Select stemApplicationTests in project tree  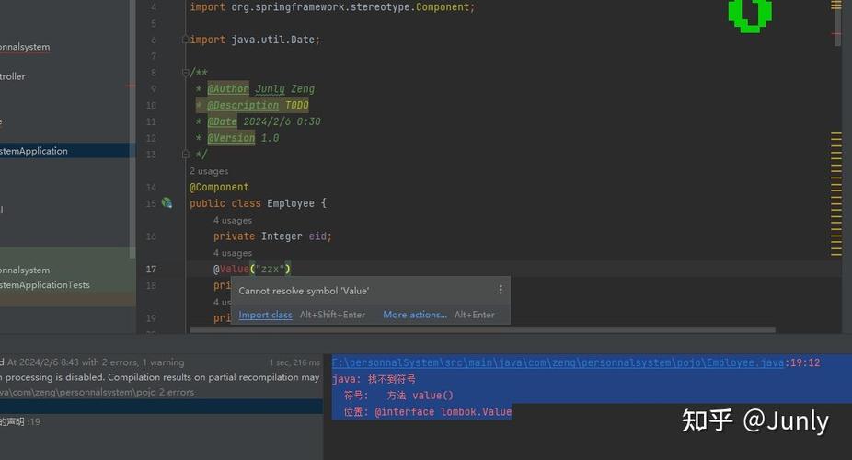tap(44, 284)
